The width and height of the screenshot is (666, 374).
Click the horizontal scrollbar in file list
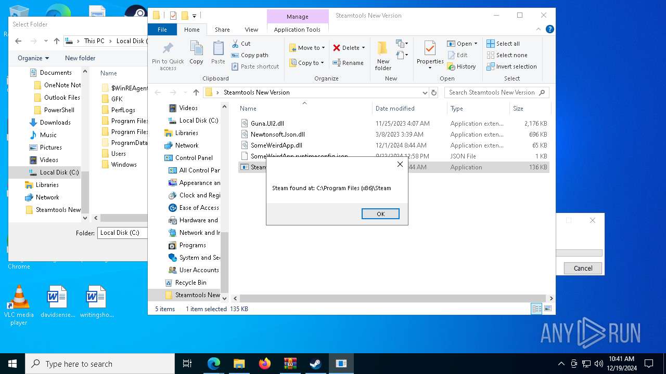pos(394,299)
